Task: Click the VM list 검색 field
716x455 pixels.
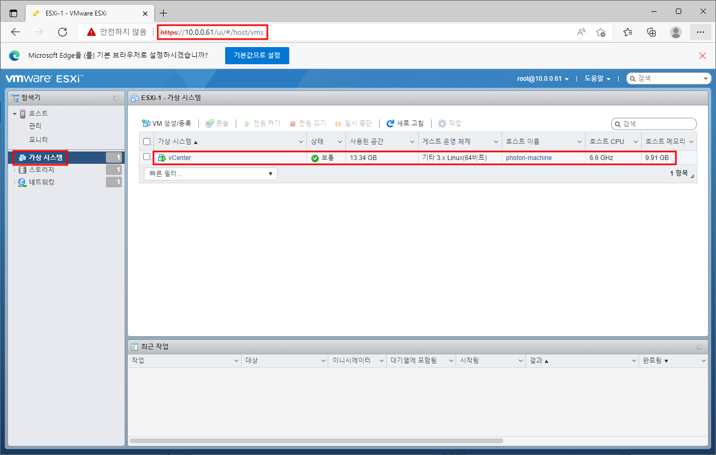Action: click(654, 124)
